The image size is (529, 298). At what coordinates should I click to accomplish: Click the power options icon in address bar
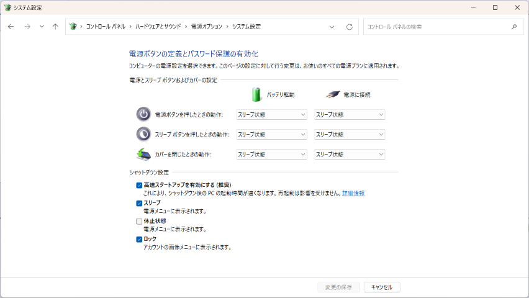click(x=73, y=27)
